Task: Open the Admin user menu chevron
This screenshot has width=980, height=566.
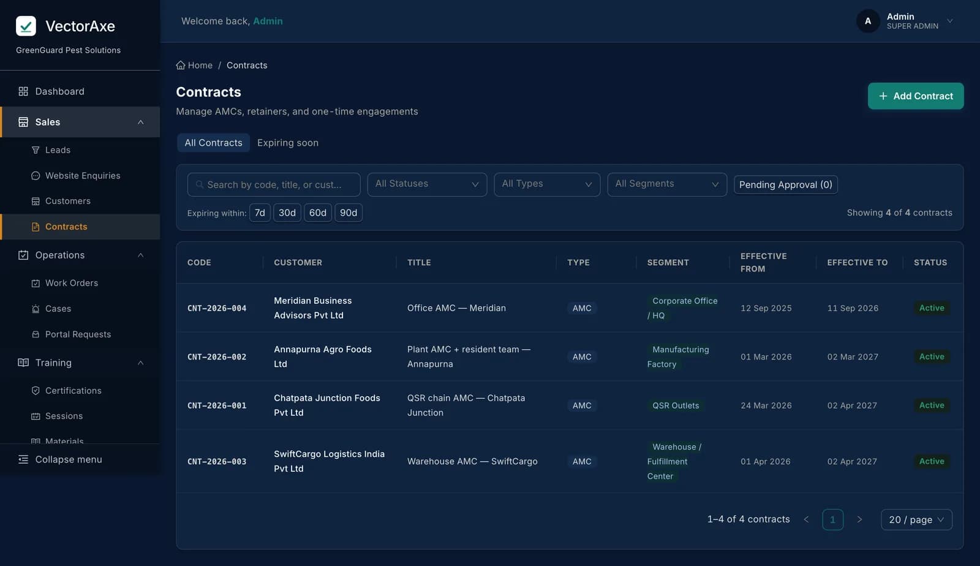Action: point(950,21)
